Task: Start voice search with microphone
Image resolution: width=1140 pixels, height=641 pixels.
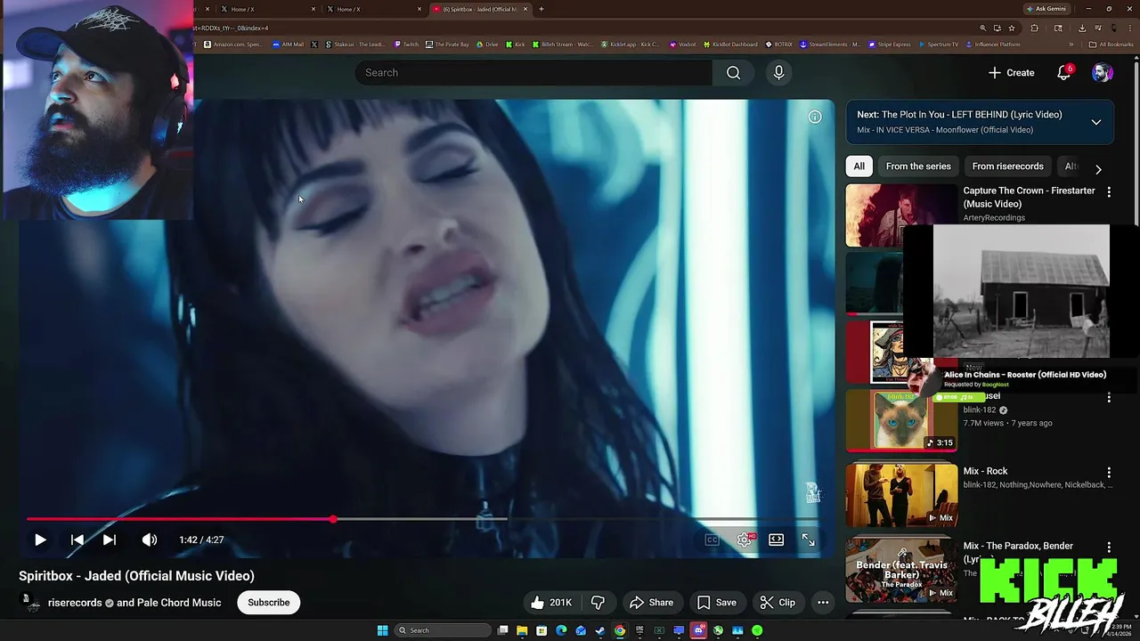Action: (778, 72)
